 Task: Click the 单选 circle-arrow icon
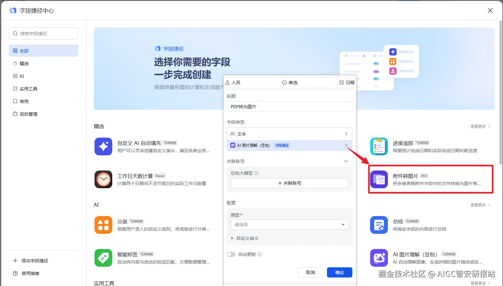284,83
